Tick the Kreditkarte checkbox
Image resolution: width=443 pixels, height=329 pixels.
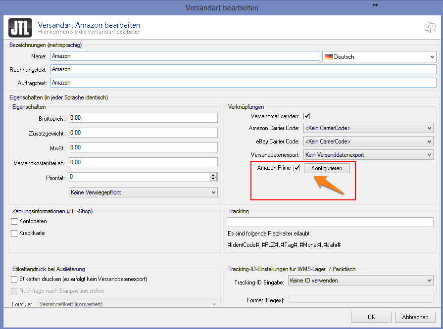[14, 233]
